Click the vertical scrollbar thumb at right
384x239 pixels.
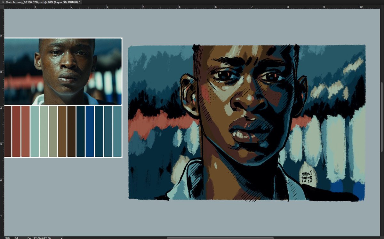click(382, 117)
